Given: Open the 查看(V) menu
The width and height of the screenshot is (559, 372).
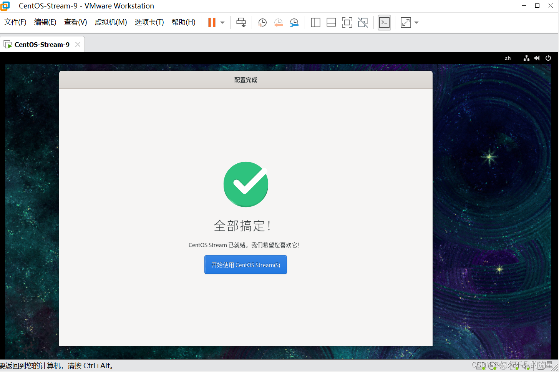Looking at the screenshot, I should coord(75,22).
